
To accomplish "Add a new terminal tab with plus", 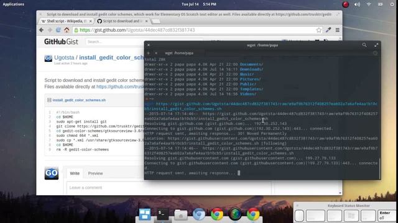I will [148, 53].
